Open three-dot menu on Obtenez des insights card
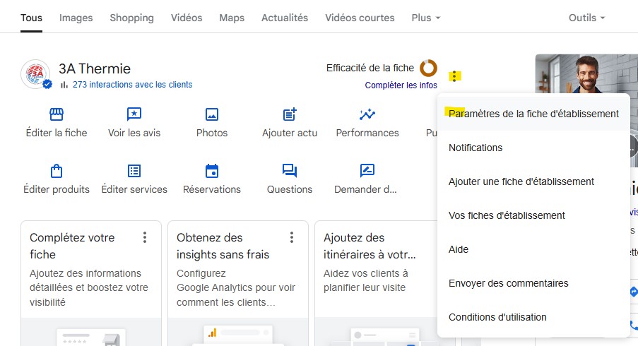The height and width of the screenshot is (346, 638). 292,237
